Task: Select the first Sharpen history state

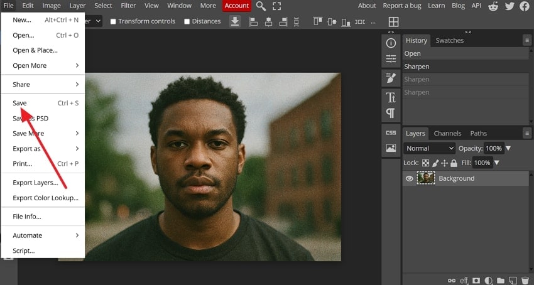Action: click(466, 67)
